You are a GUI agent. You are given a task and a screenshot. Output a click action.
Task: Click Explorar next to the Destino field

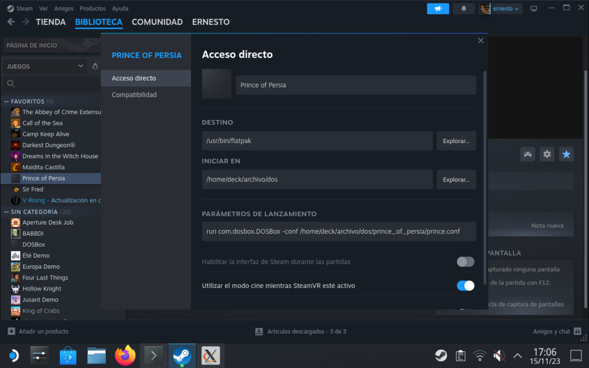pos(456,141)
